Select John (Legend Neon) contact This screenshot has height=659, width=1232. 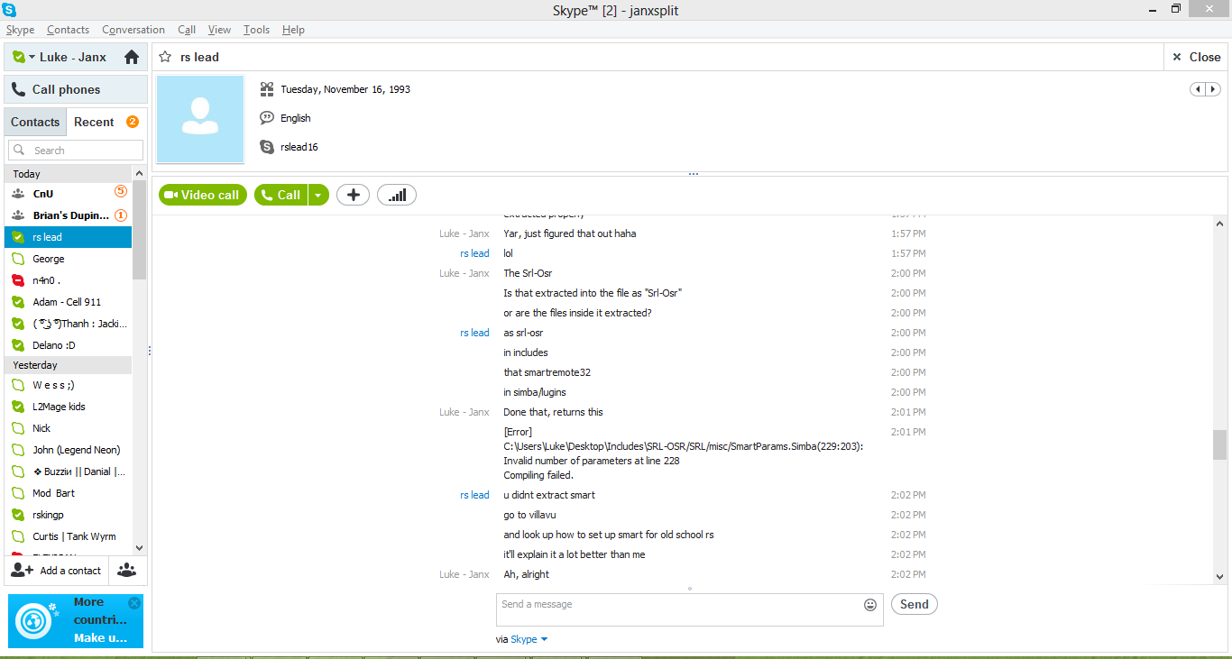pos(68,450)
